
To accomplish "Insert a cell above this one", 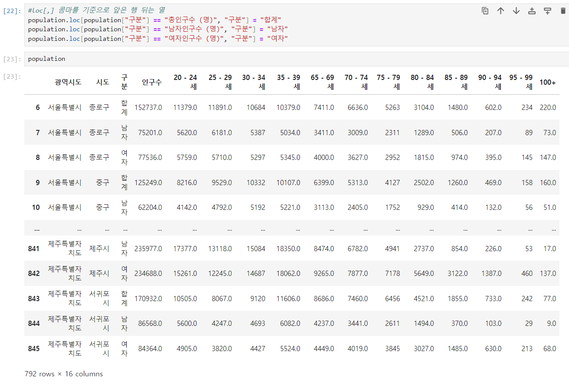I will click(x=532, y=11).
